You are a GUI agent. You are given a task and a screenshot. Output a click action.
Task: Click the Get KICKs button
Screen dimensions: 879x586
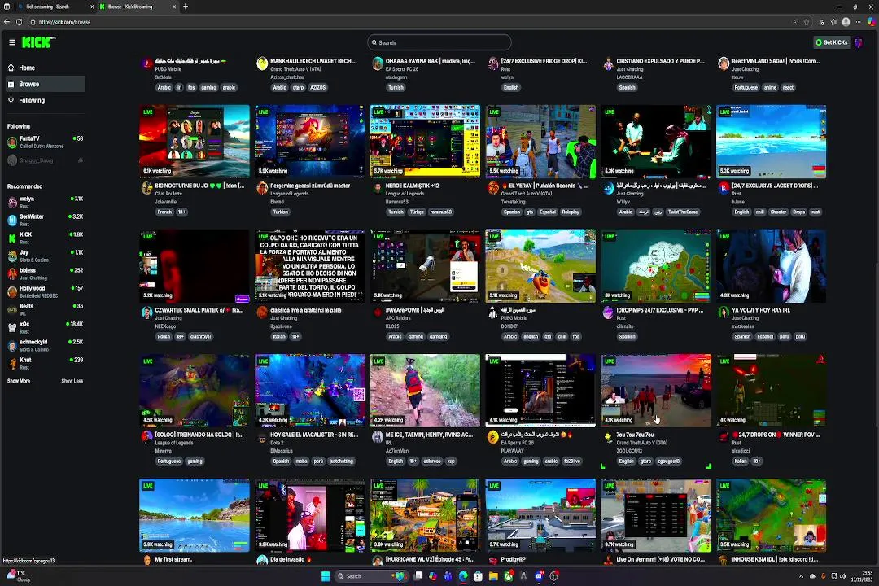click(831, 42)
